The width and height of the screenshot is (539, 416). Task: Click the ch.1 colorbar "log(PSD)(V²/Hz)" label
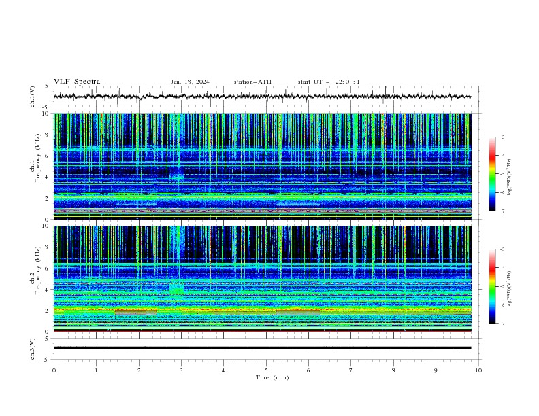pos(509,177)
